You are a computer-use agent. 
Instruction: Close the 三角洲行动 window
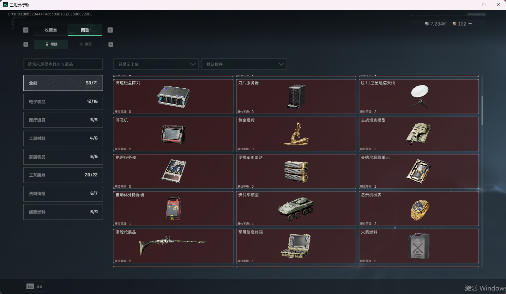(498, 5)
